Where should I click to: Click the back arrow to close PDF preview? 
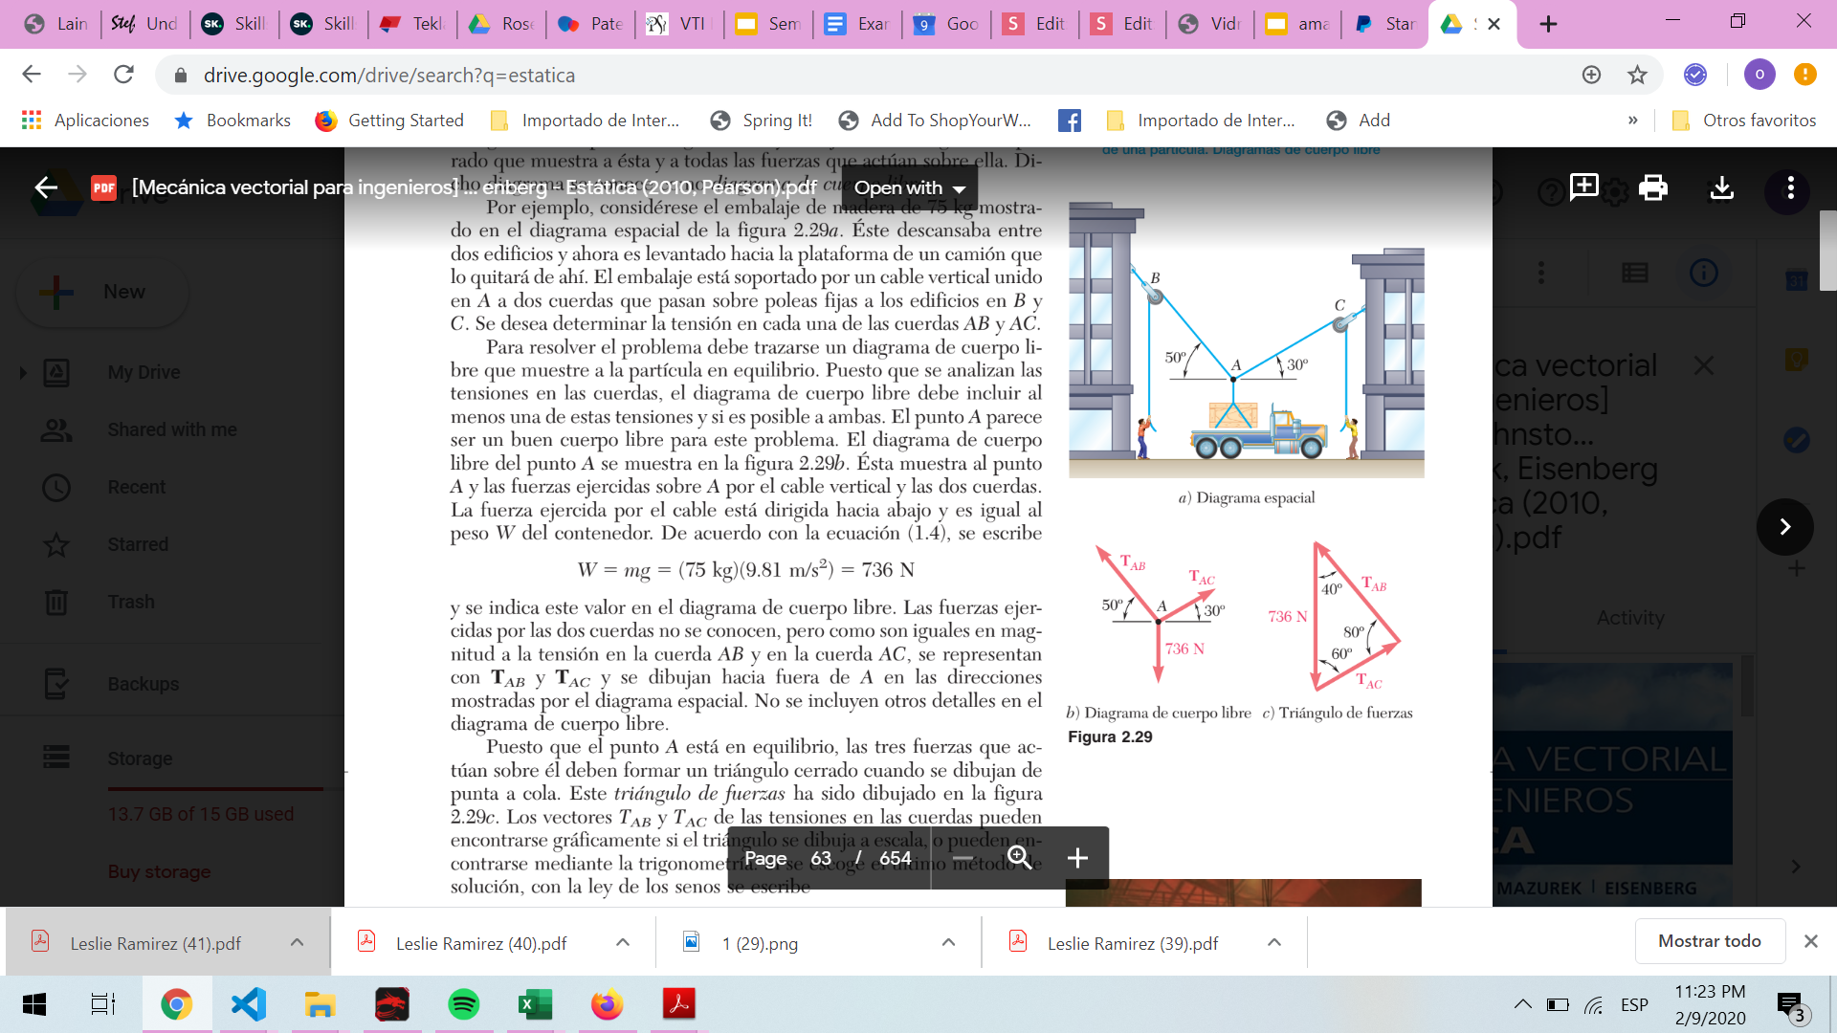coord(46,187)
